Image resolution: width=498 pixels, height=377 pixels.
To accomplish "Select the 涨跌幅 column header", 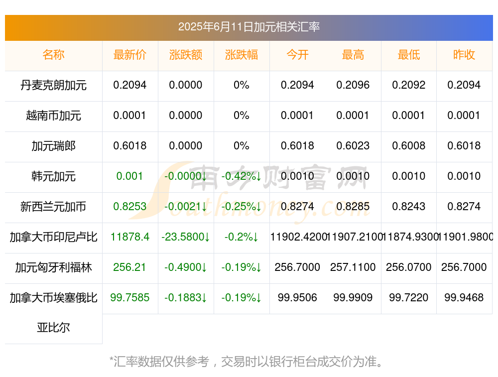I will pyautogui.click(x=242, y=55).
